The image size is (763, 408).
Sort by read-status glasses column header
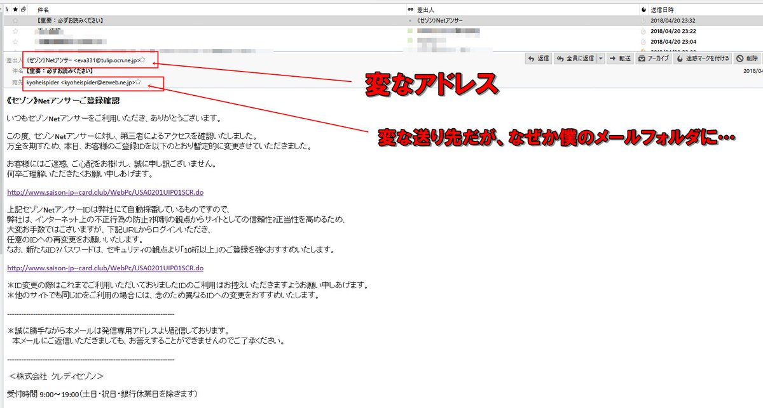410,10
